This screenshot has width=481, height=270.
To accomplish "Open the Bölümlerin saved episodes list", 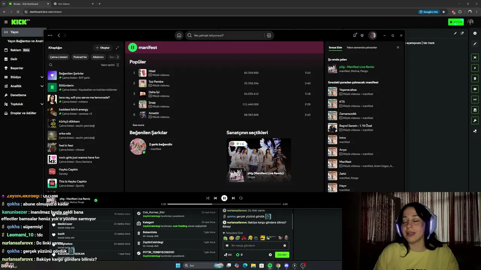I will 84,87.
